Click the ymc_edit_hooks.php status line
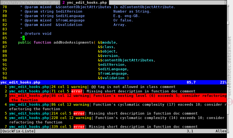The height and width of the screenshot is (138, 233). coord(113,82)
